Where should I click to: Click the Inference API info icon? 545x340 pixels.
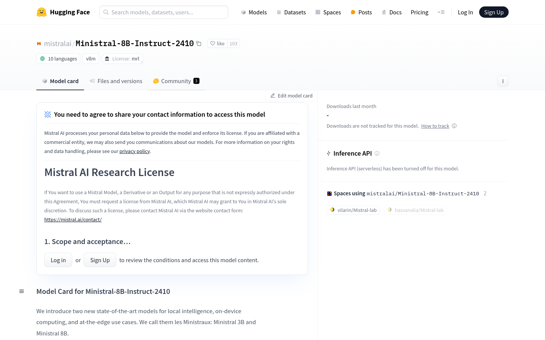377,153
